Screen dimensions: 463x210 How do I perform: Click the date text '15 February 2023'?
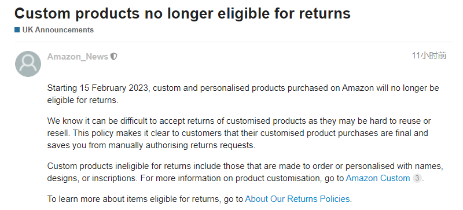pyautogui.click(x=113, y=88)
